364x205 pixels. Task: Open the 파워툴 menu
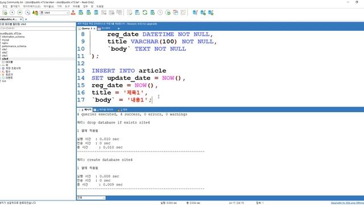pos(76,6)
